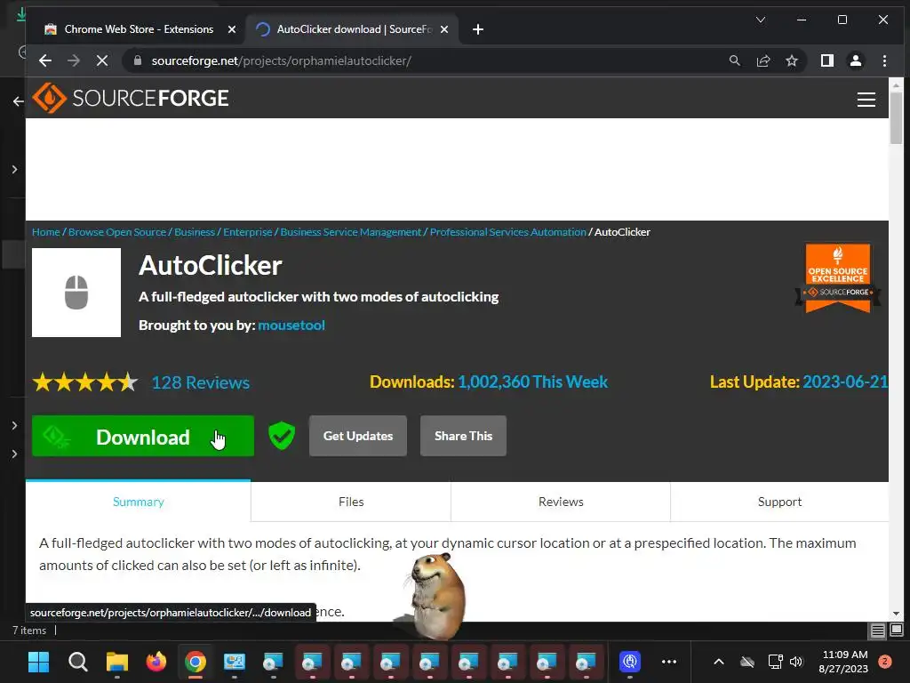Viewport: 910px width, 683px height.
Task: Open notifications badge showing 2
Action: tap(884, 662)
